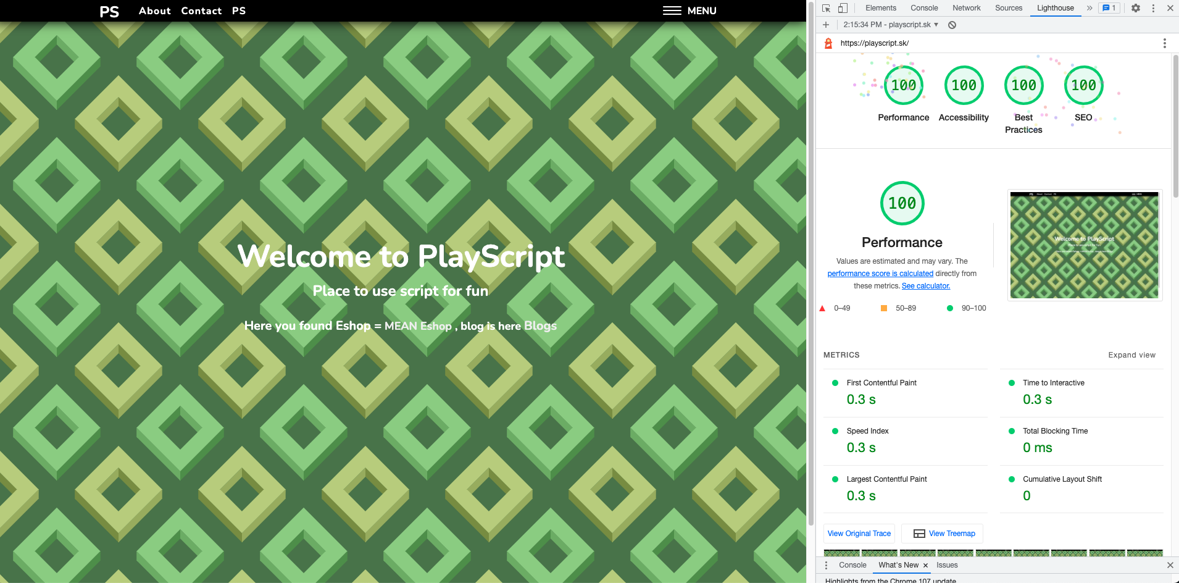Select the inspect element picker icon
1179x583 pixels.
[x=826, y=8]
